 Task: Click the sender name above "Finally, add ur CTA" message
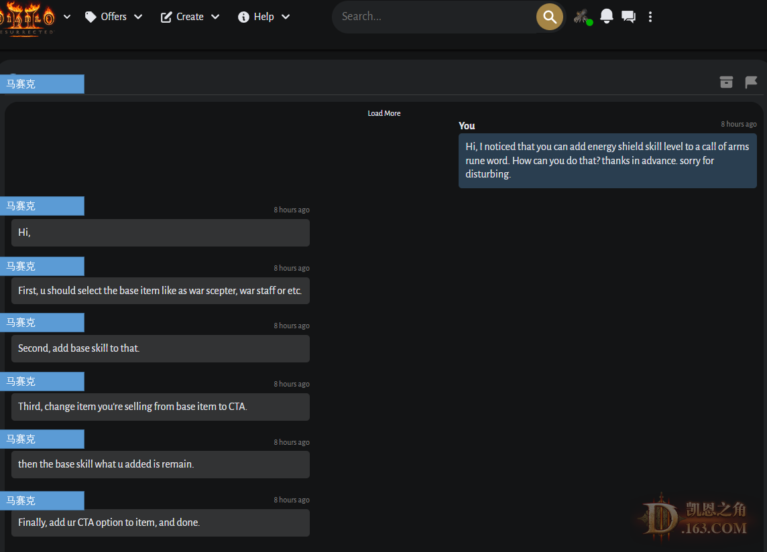pyautogui.click(x=42, y=500)
